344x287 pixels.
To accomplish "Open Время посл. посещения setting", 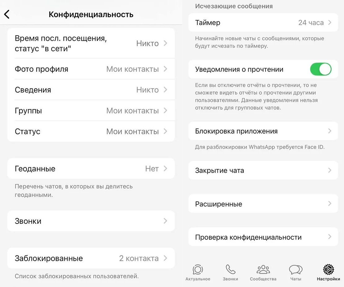I will click(x=91, y=43).
